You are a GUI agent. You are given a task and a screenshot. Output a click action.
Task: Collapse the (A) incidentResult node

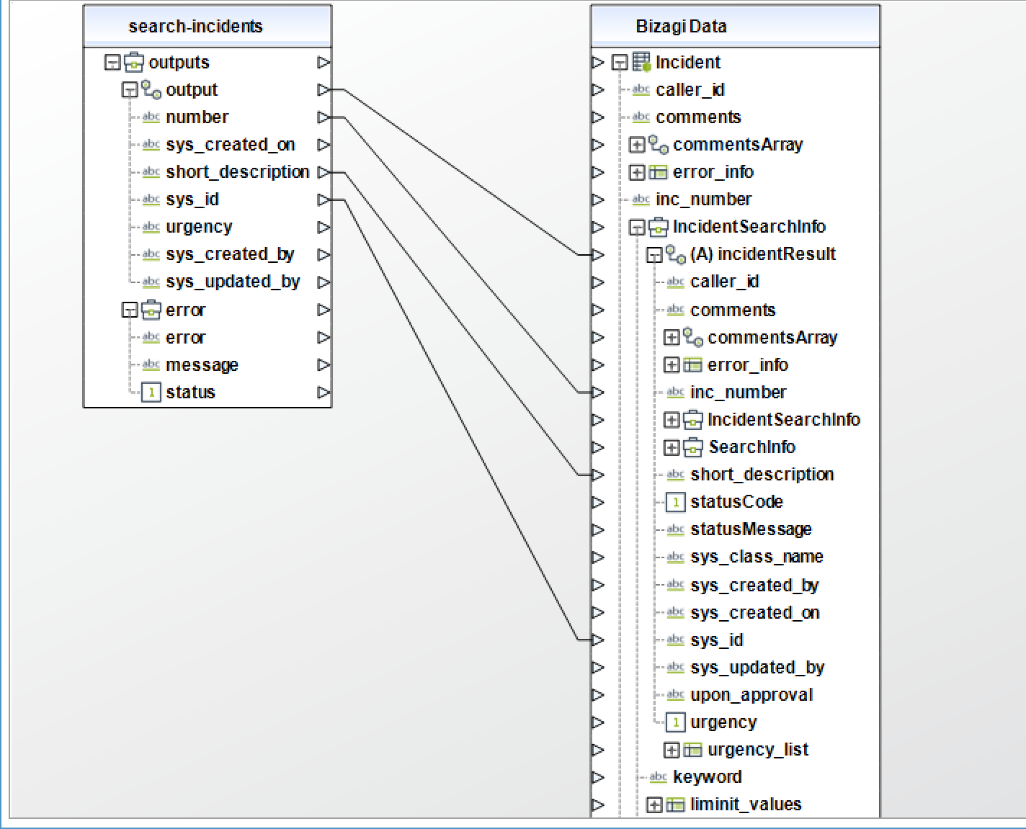pyautogui.click(x=654, y=255)
